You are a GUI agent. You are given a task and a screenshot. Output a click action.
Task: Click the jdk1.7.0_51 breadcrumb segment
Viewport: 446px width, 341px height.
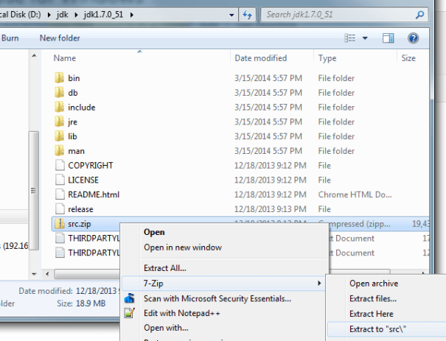click(x=103, y=15)
